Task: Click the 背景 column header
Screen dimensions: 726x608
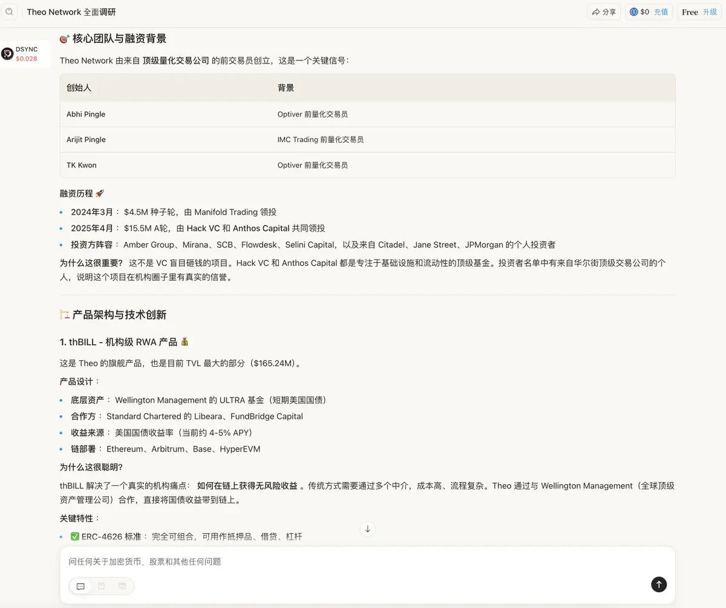Action: click(x=286, y=88)
